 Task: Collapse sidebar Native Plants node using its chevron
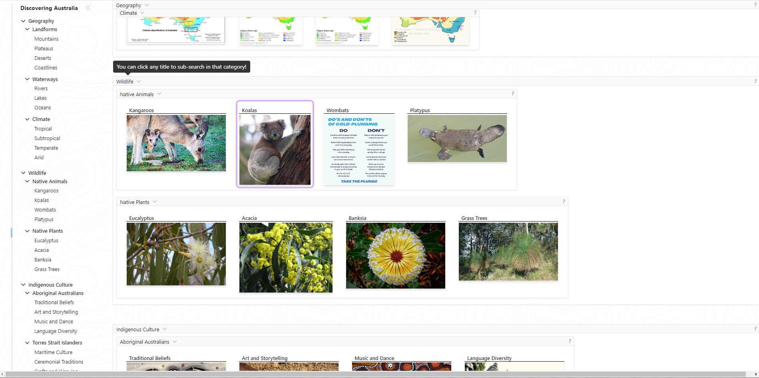click(27, 231)
